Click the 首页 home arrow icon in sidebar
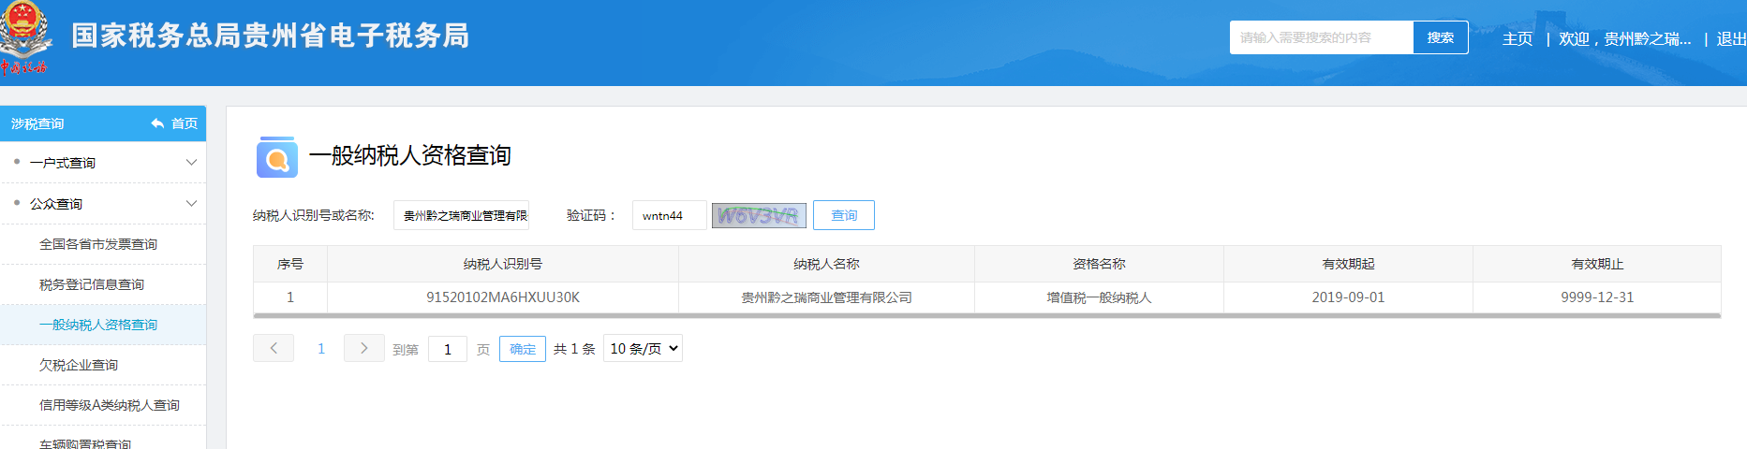Screen dimensions: 1747x449 pos(157,123)
